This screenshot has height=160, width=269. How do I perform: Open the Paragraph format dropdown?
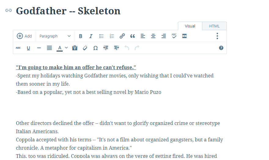pos(55,36)
